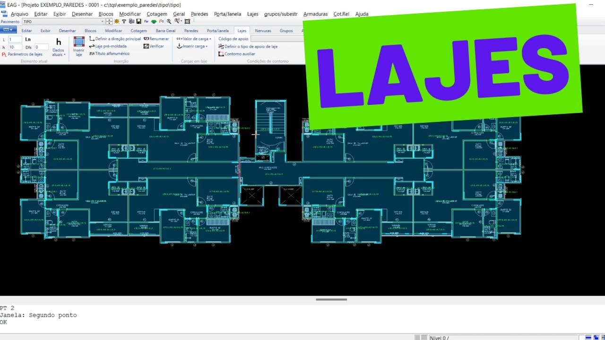
Task: Open the Arquivo menu
Action: (19, 14)
